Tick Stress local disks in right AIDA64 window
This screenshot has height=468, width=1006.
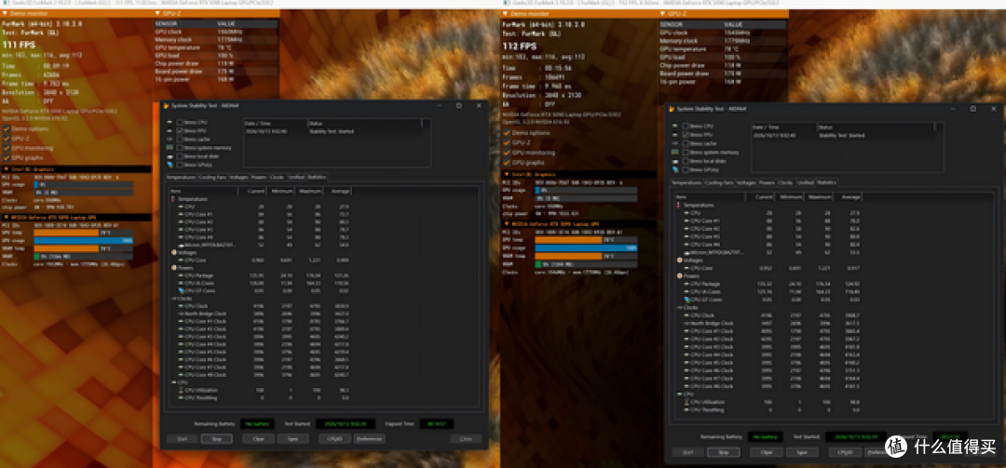[687, 162]
